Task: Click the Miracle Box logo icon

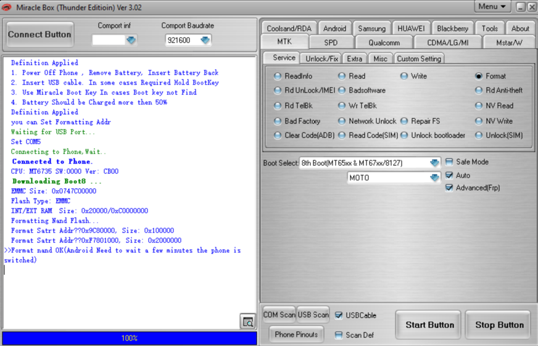Action: (x=6, y=6)
